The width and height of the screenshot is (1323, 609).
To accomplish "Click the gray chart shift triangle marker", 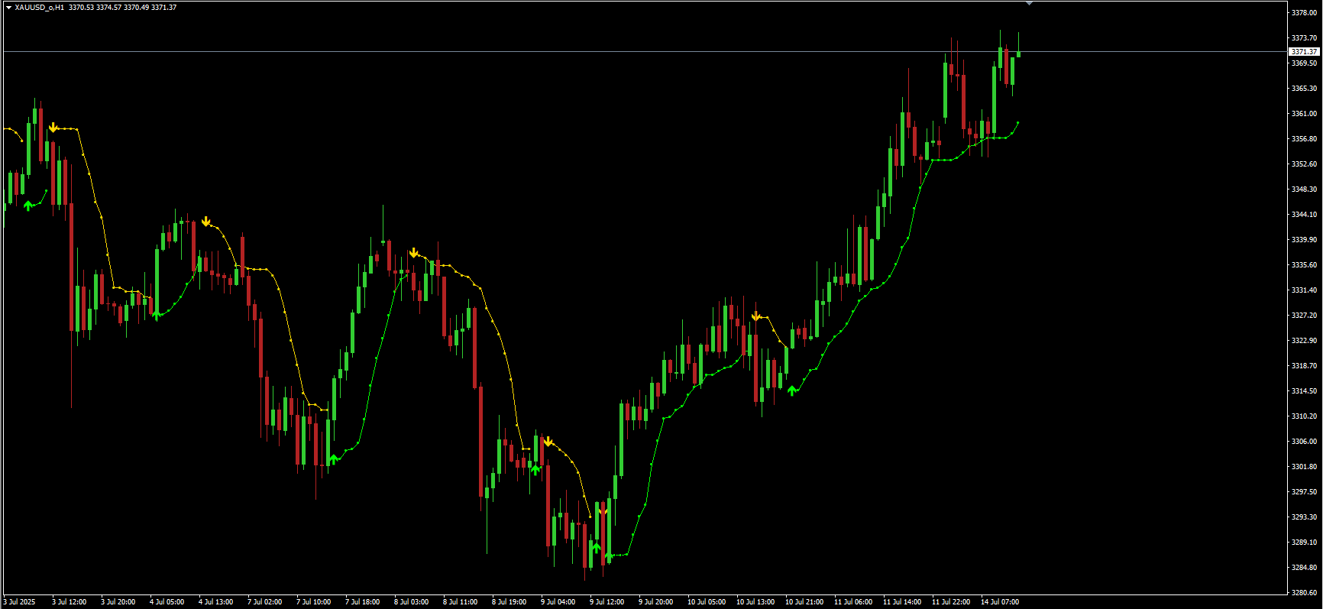I will pos(1029,3).
